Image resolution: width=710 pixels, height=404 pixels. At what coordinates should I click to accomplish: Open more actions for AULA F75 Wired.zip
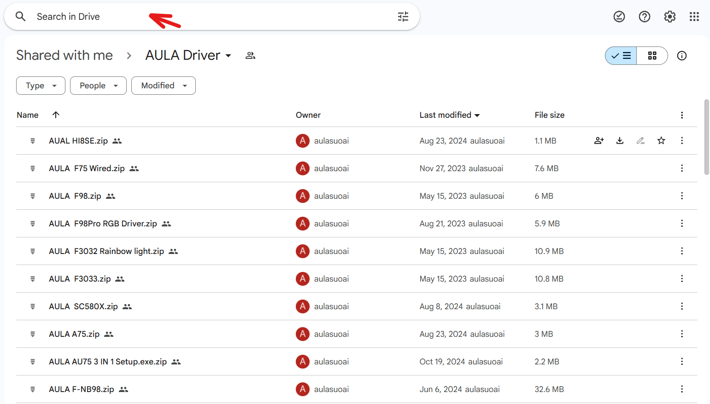click(x=682, y=168)
